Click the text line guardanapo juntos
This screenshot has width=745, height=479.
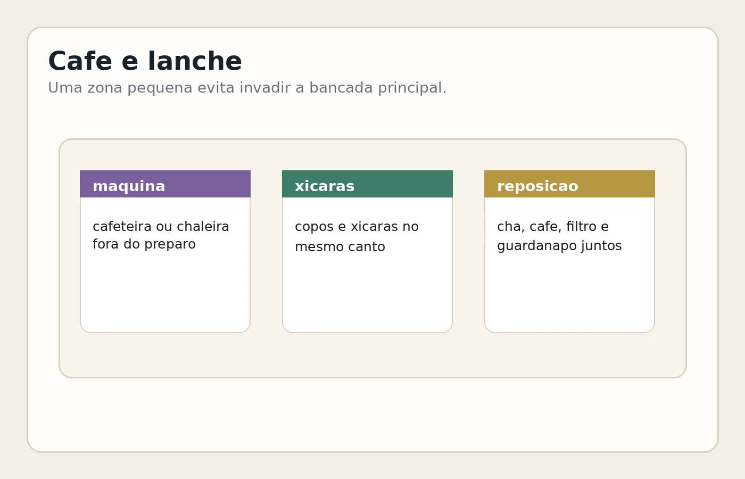coord(559,246)
